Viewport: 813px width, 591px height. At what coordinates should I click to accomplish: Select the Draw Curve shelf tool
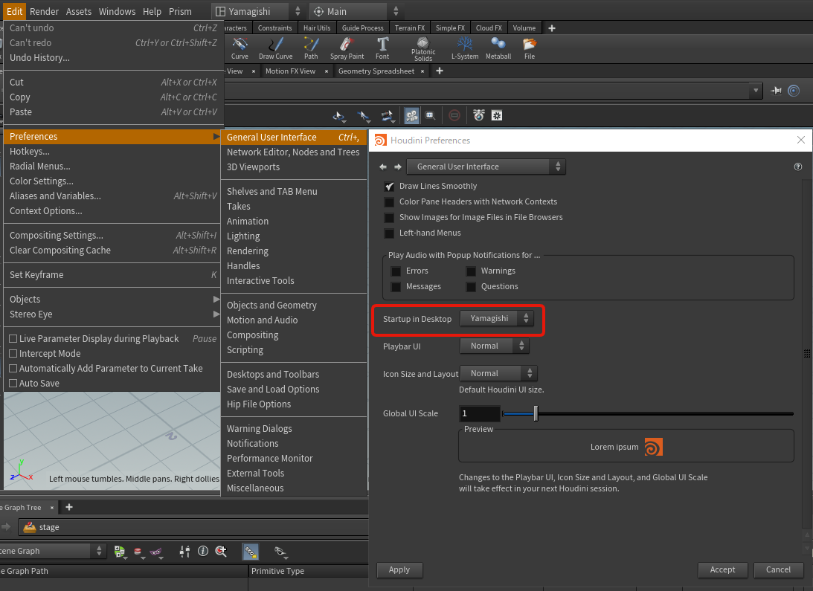275,48
